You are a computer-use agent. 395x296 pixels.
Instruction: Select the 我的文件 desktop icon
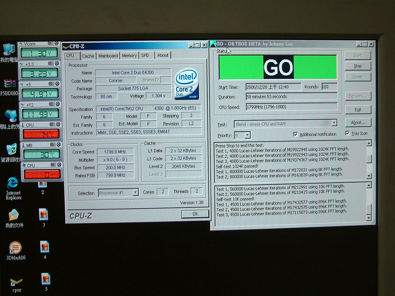pyautogui.click(x=14, y=219)
